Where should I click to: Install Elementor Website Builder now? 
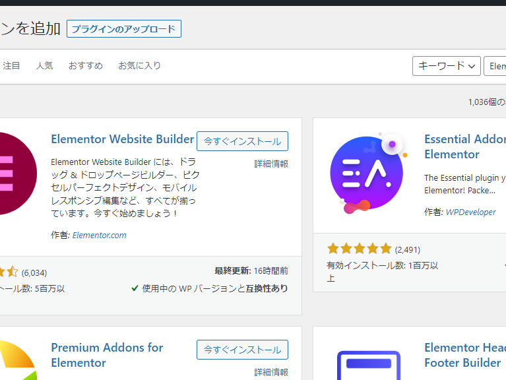(x=242, y=141)
